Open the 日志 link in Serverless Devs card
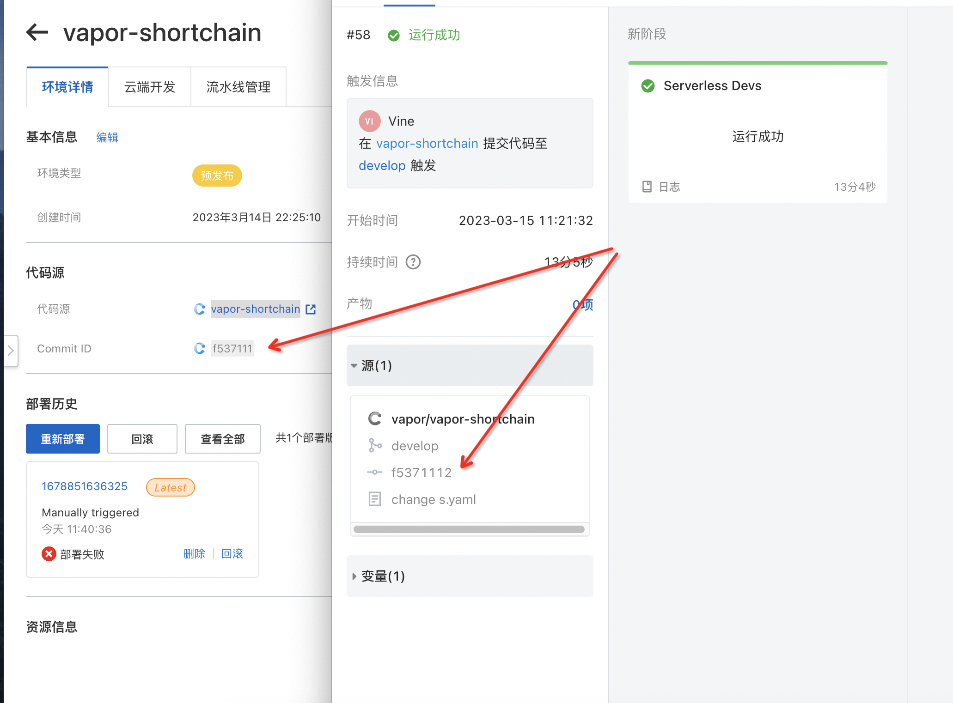The image size is (953, 703). coord(669,187)
